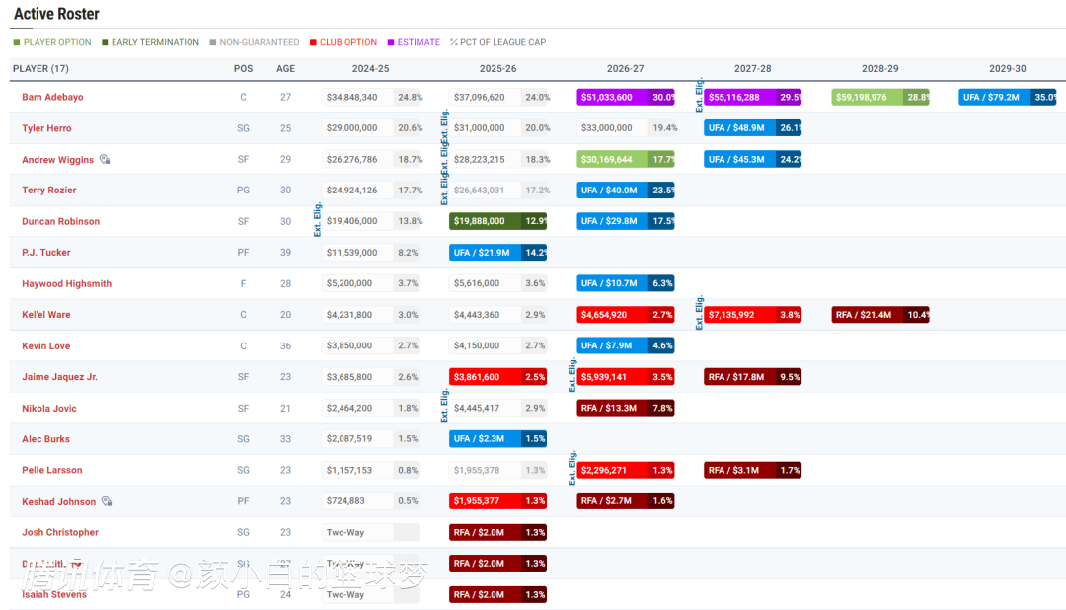Click the icon beside Keshad Johnson's name
The width and height of the screenshot is (1066, 610).
107,501
